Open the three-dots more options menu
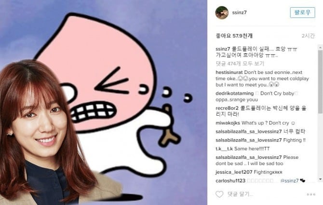323x205 pixels. pyautogui.click(x=311, y=194)
